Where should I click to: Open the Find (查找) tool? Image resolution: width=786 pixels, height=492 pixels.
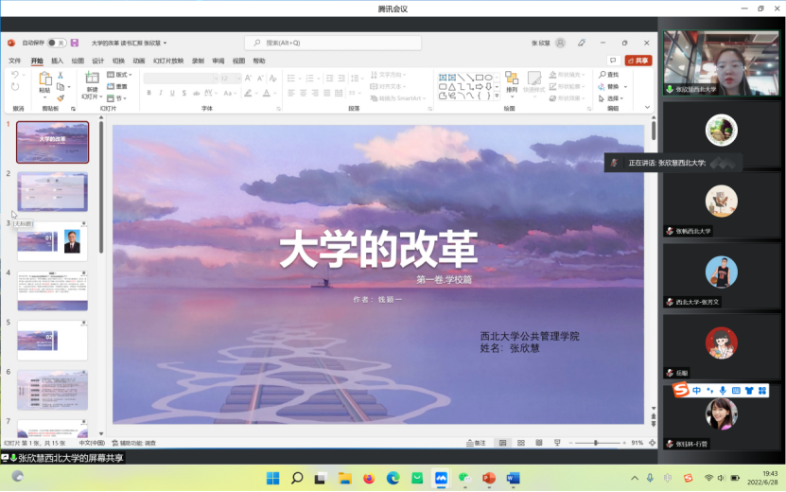609,75
